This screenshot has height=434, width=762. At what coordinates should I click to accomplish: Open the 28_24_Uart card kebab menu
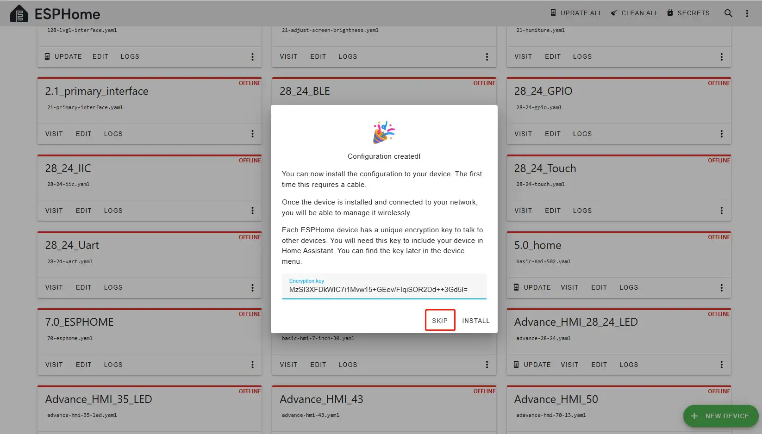252,288
